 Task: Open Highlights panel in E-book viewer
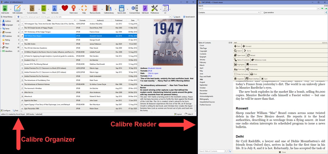click(239, 64)
